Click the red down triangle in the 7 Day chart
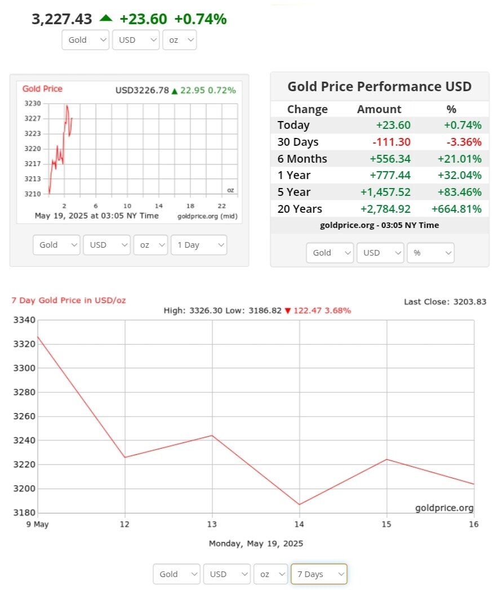Screen dimensions: 498x590 (x=287, y=311)
